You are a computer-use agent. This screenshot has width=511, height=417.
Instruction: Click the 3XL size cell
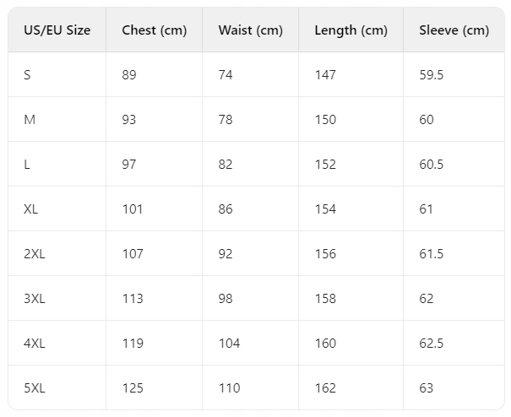(35, 299)
